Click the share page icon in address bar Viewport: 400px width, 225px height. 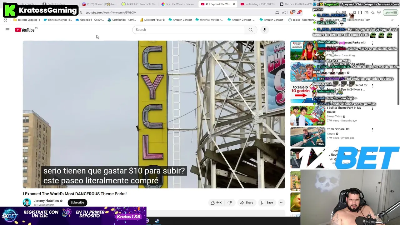pos(284,12)
